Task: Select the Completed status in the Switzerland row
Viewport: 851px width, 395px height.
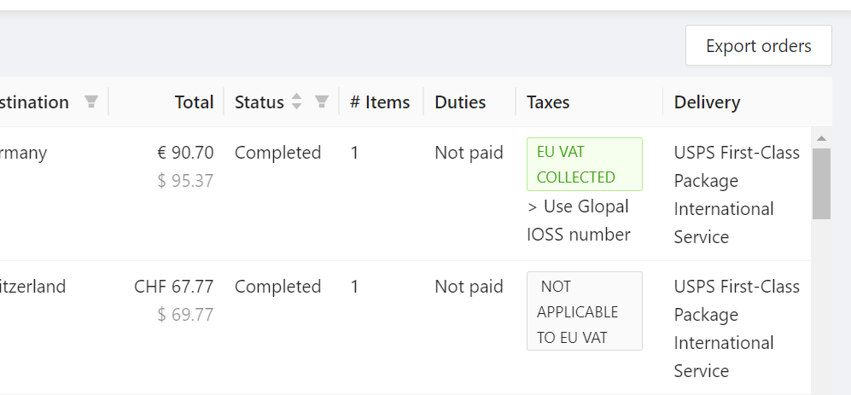Action: click(x=277, y=287)
